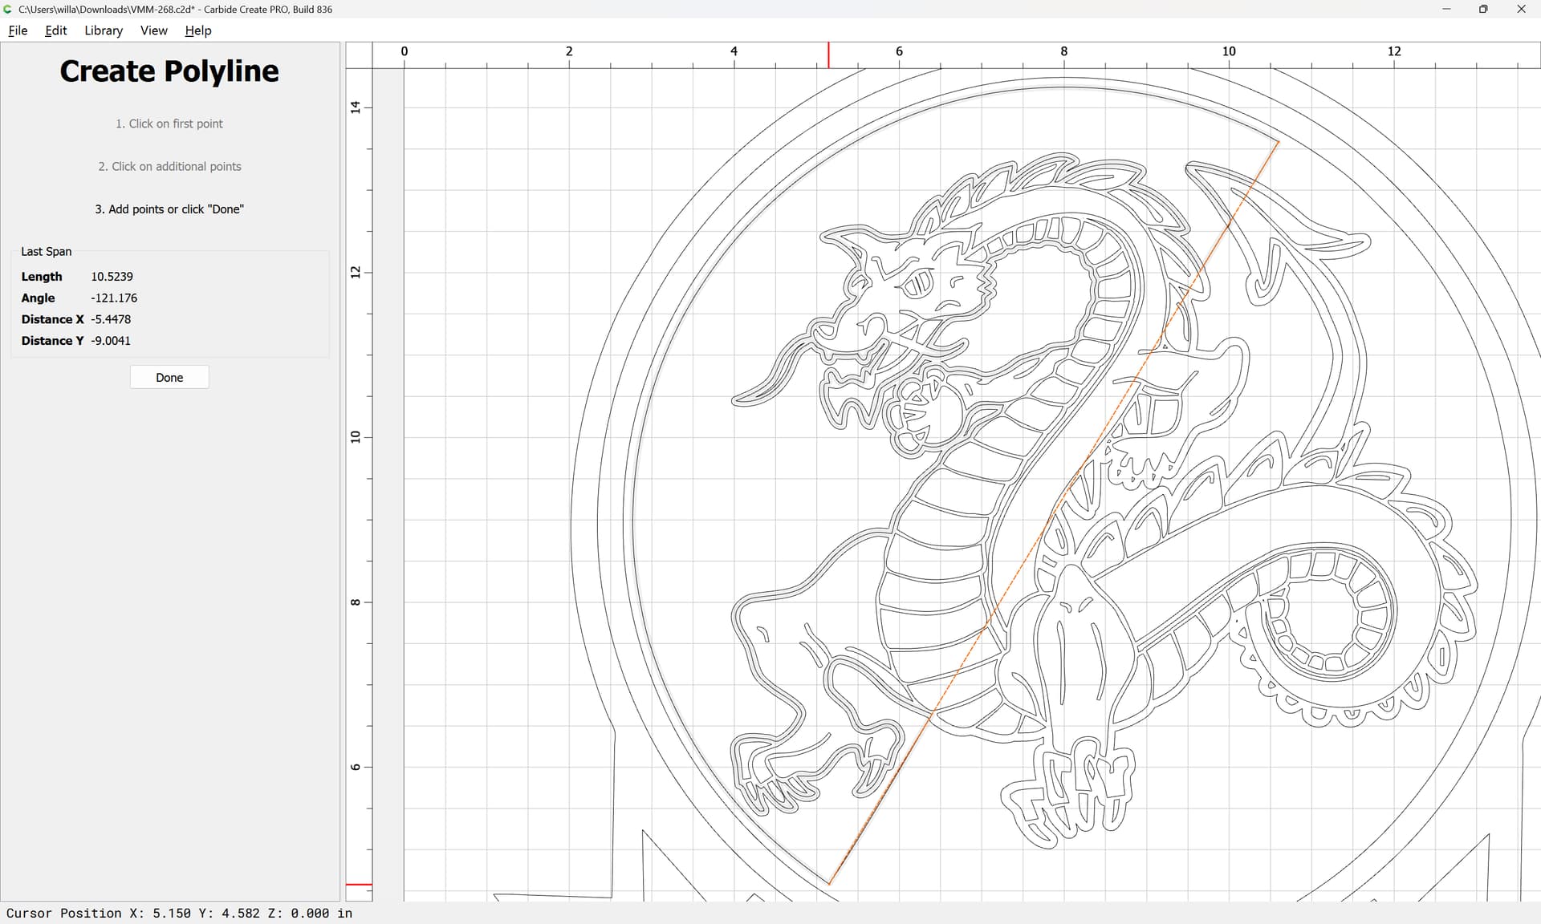1541x924 pixels.
Task: Restore down the application window
Action: 1483,9
